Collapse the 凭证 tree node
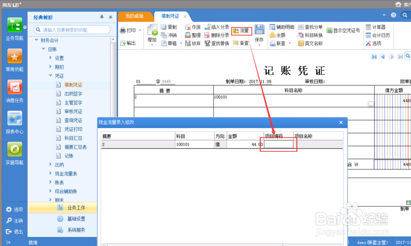The height and width of the screenshot is (246, 411). (x=50, y=76)
